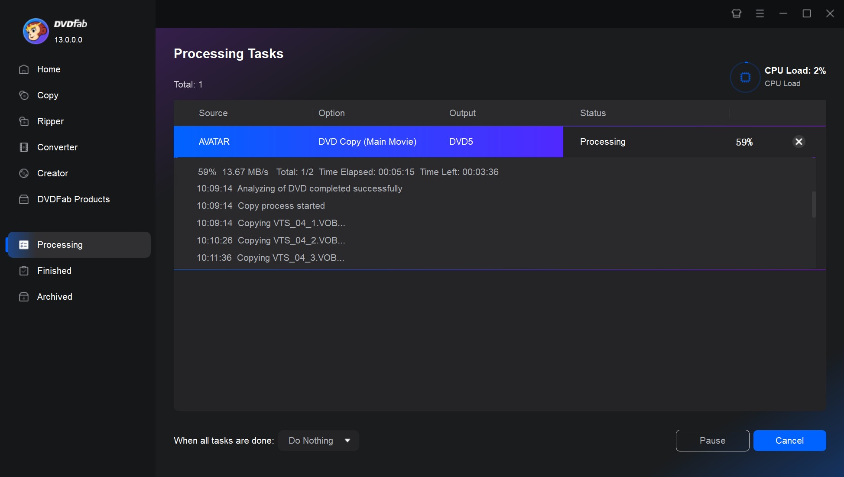This screenshot has width=844, height=477.
Task: Click the Creator sidebar icon
Action: click(24, 173)
